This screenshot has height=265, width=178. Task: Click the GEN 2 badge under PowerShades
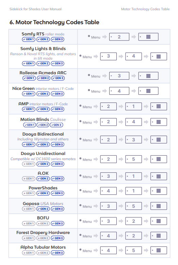click(x=43, y=193)
